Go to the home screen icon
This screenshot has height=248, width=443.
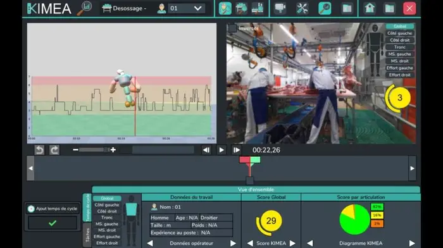point(370,8)
